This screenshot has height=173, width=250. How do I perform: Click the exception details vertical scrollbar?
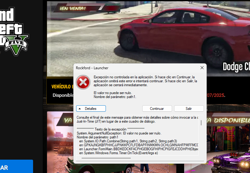click(x=201, y=123)
